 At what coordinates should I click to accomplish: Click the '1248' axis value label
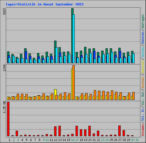click(x=4, y=68)
